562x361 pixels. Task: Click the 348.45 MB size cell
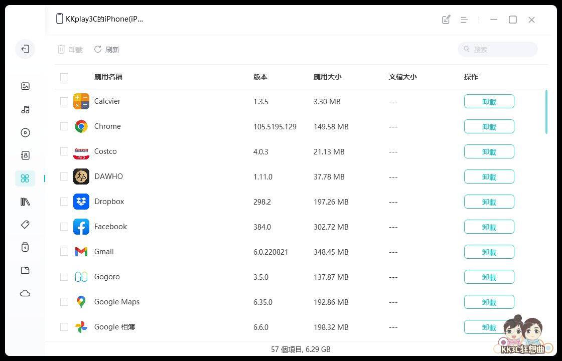click(331, 252)
